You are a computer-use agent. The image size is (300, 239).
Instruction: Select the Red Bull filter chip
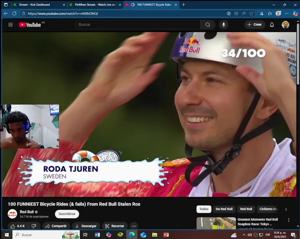tap(246, 209)
